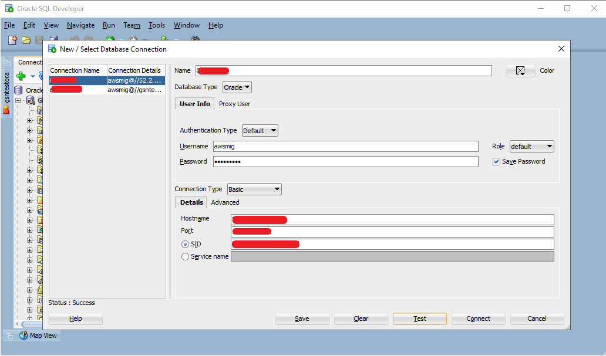This screenshot has height=356, width=606.
Task: Collapse the connection node in tree
Action: point(18,100)
